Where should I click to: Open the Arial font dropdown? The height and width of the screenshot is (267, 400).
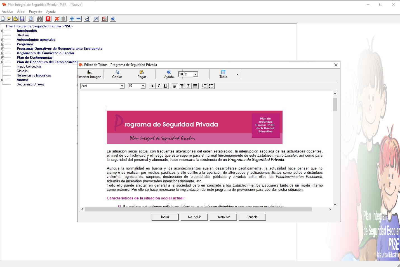pyautogui.click(x=122, y=86)
